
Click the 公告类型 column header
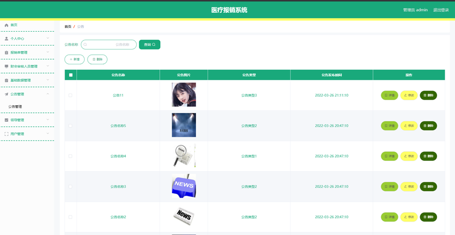[249, 75]
